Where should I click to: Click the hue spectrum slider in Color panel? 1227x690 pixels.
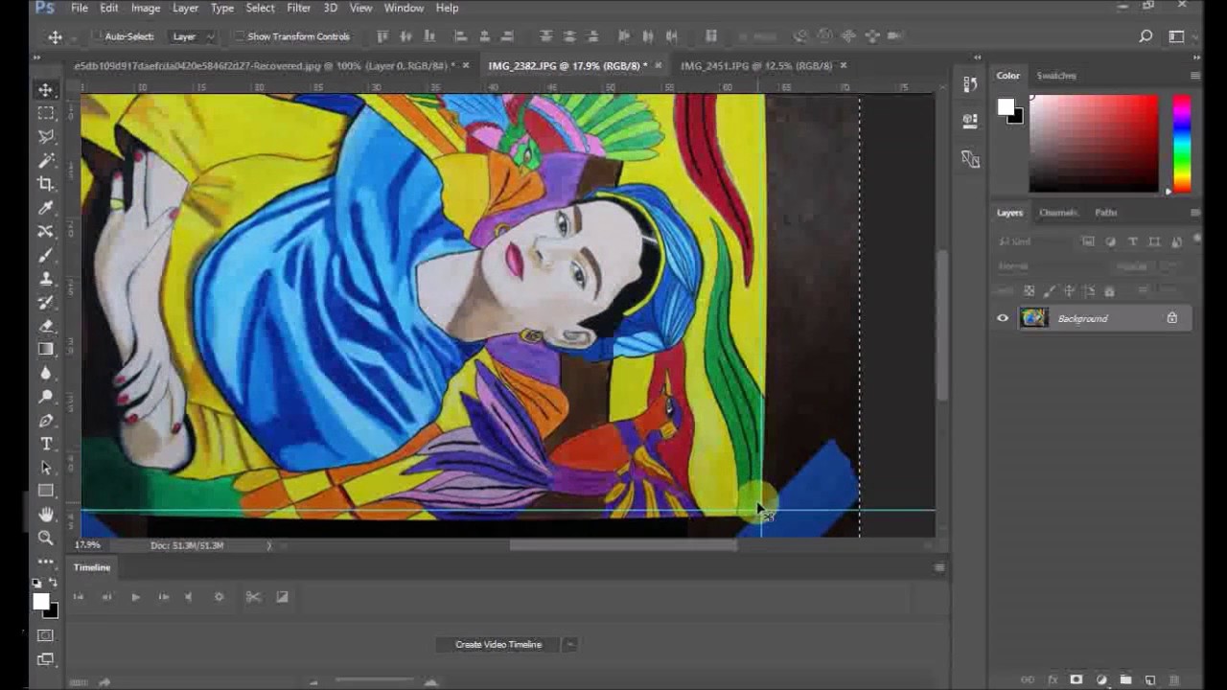(x=1182, y=143)
